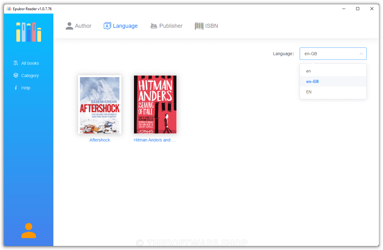Click the Author person icon
The image size is (383, 250).
click(69, 26)
